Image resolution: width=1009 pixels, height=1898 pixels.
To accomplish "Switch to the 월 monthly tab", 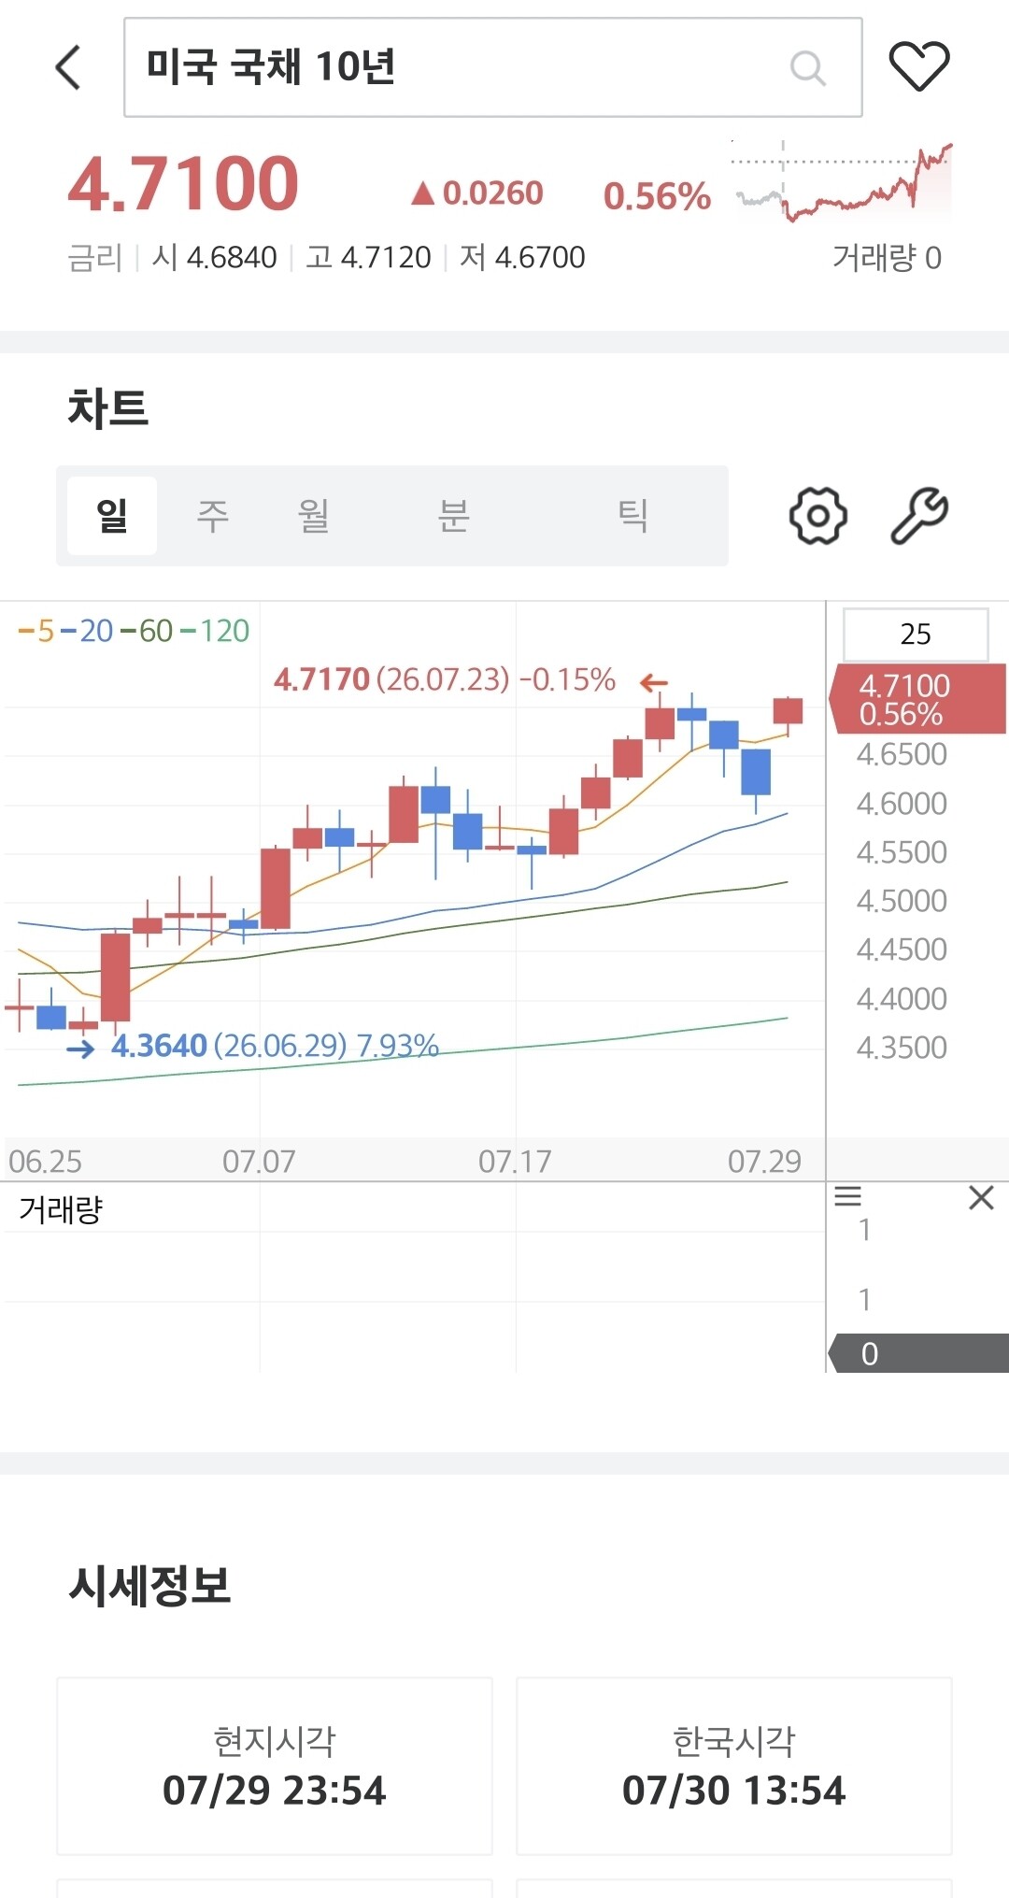I will coord(314,515).
